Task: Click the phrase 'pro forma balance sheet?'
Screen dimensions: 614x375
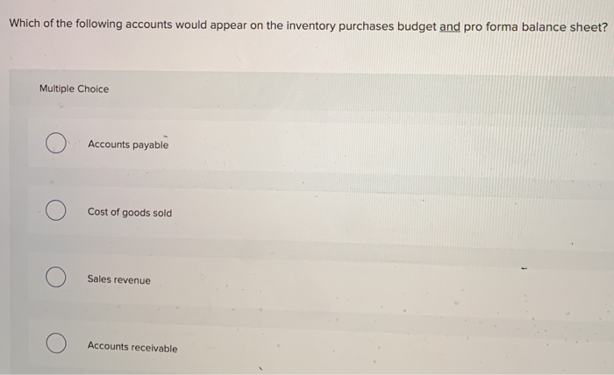Action: [536, 27]
